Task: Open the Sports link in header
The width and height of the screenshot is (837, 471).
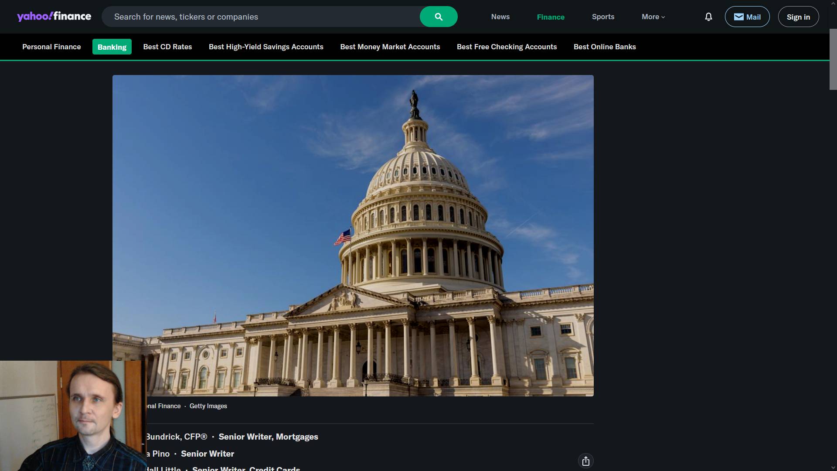Action: (x=603, y=17)
